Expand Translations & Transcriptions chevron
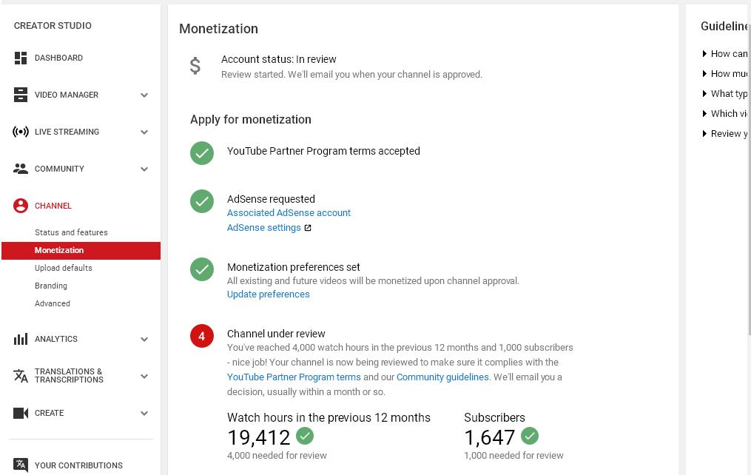 [x=144, y=376]
